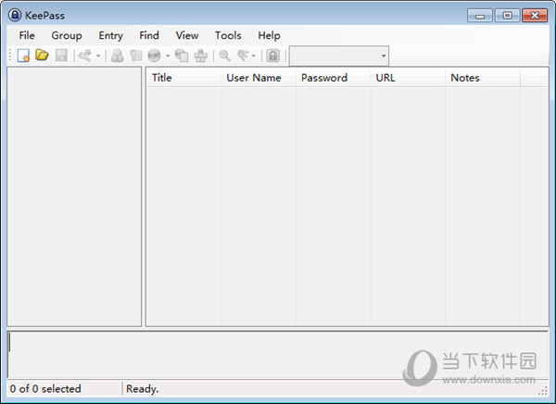Screen dimensions: 556x404
Task: Sort by the URL column header
Action: point(408,78)
